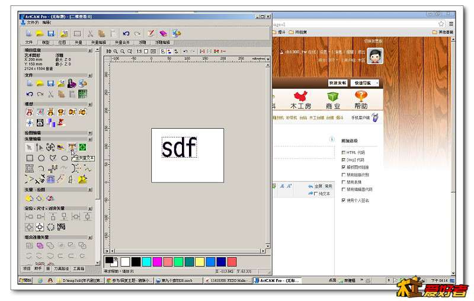Image resolution: width=474 pixels, height=301 pixels.
Task: Click the green grid icon in file panel
Action: (x=82, y=94)
